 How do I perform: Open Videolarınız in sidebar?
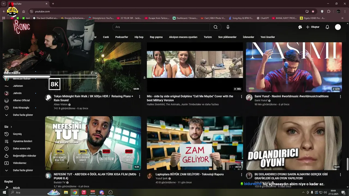point(20,163)
